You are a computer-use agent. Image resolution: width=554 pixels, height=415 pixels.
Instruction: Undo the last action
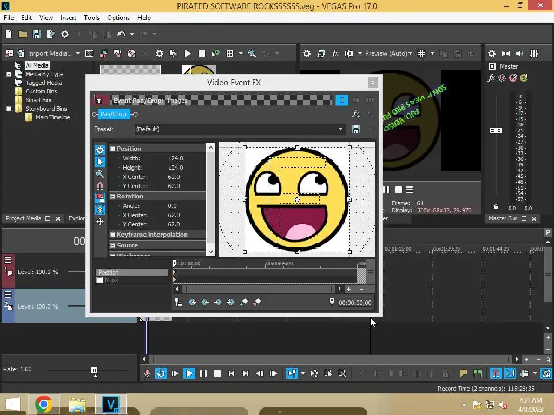pyautogui.click(x=121, y=34)
